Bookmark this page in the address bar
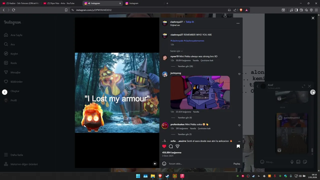Viewport: 320px width, 180px height. pos(66,10)
